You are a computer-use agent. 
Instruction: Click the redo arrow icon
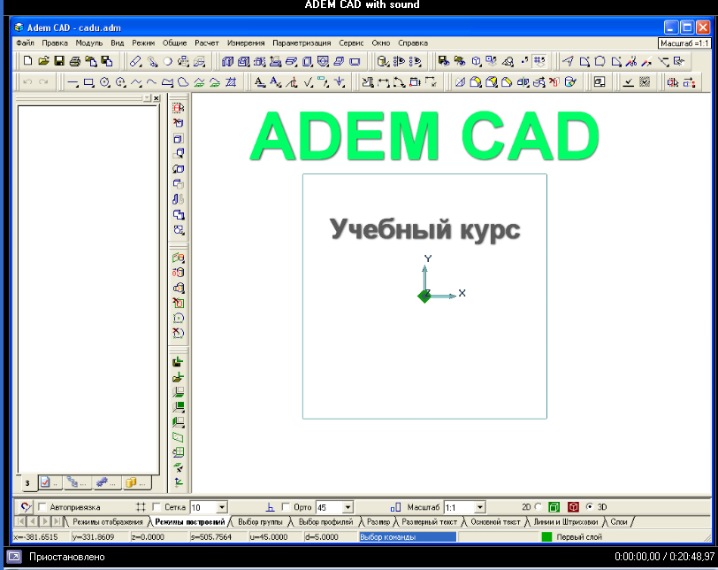43,82
